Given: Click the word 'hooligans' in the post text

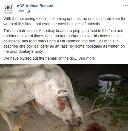Looking at the screenshot, I should 94,46.
